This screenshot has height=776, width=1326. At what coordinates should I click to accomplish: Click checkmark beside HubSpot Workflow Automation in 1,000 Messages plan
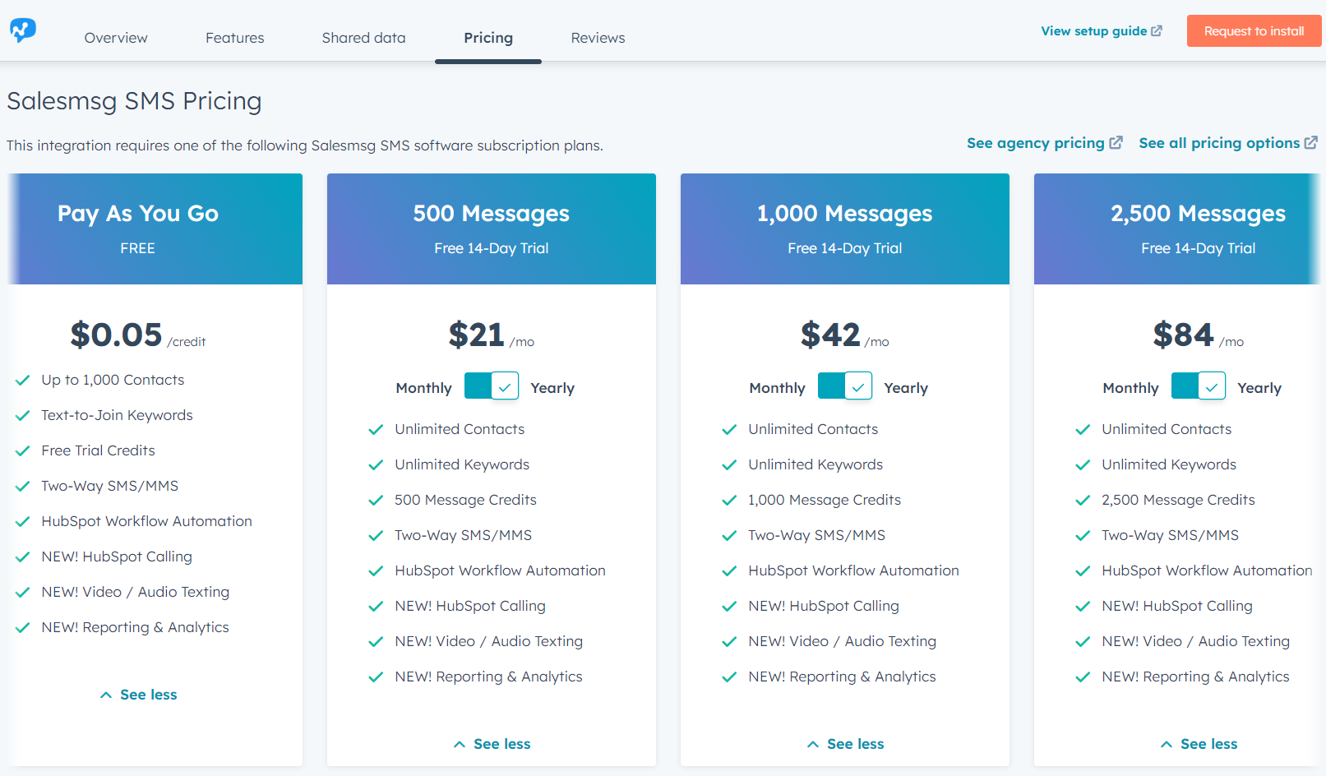pyautogui.click(x=729, y=571)
